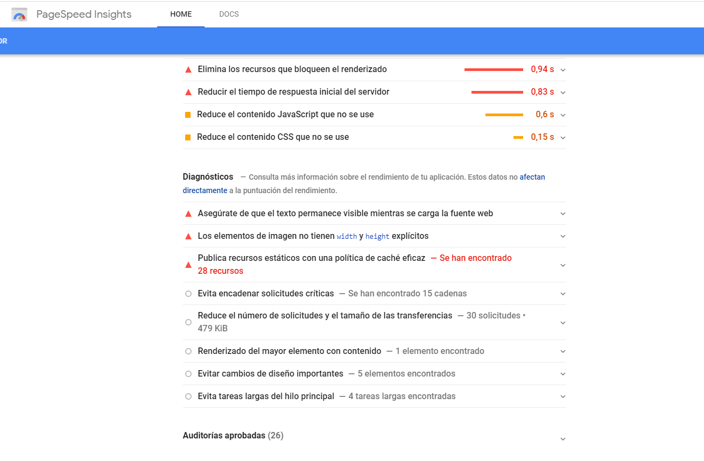Click 'Renderizado del mayor elemento con contenido' title
The height and width of the screenshot is (461, 704).
(x=290, y=351)
